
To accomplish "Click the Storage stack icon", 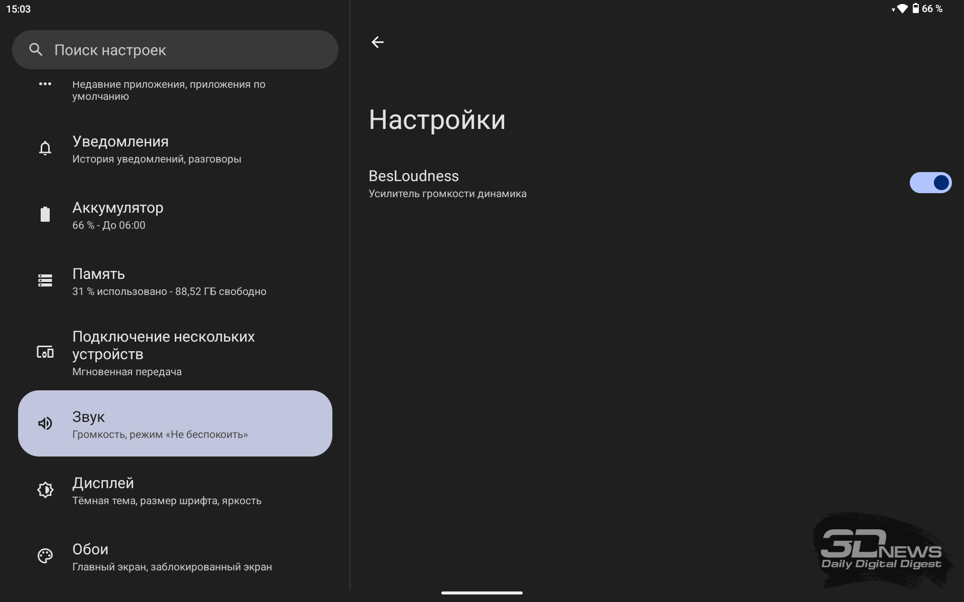I will pyautogui.click(x=45, y=280).
